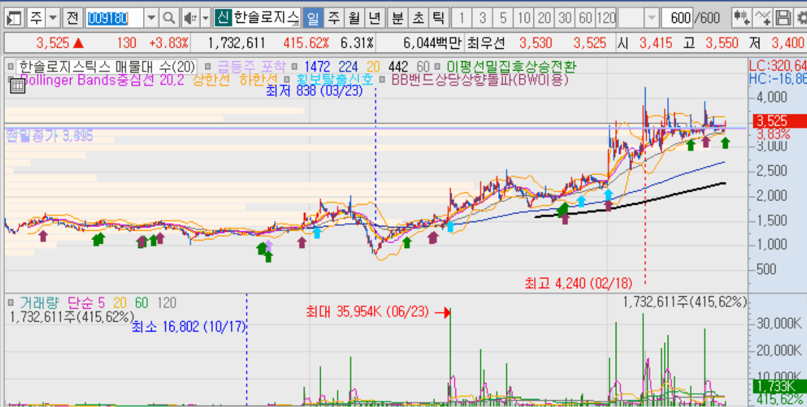807x407 pixels.
Task: Click the 단순 5 volume average label
Action: tap(86, 303)
